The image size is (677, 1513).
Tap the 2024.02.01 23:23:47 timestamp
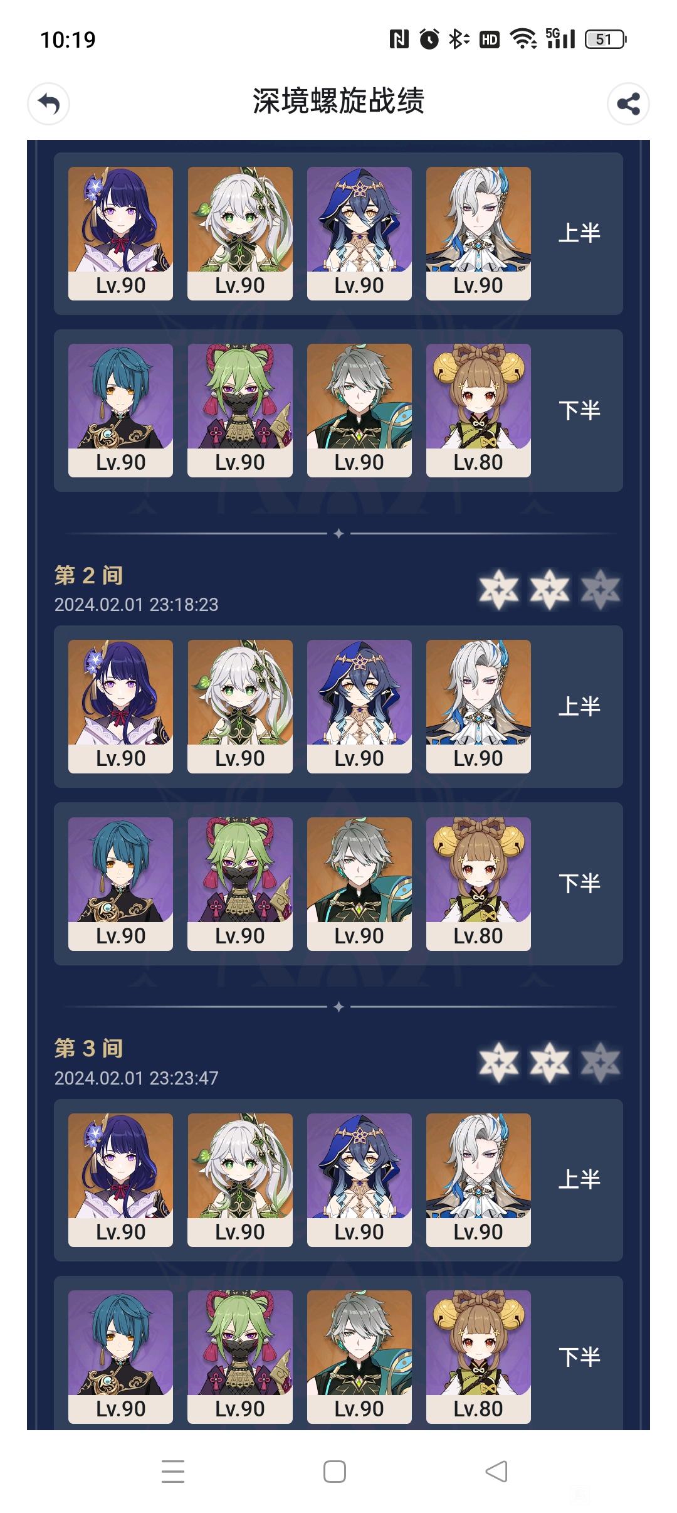tap(136, 1078)
